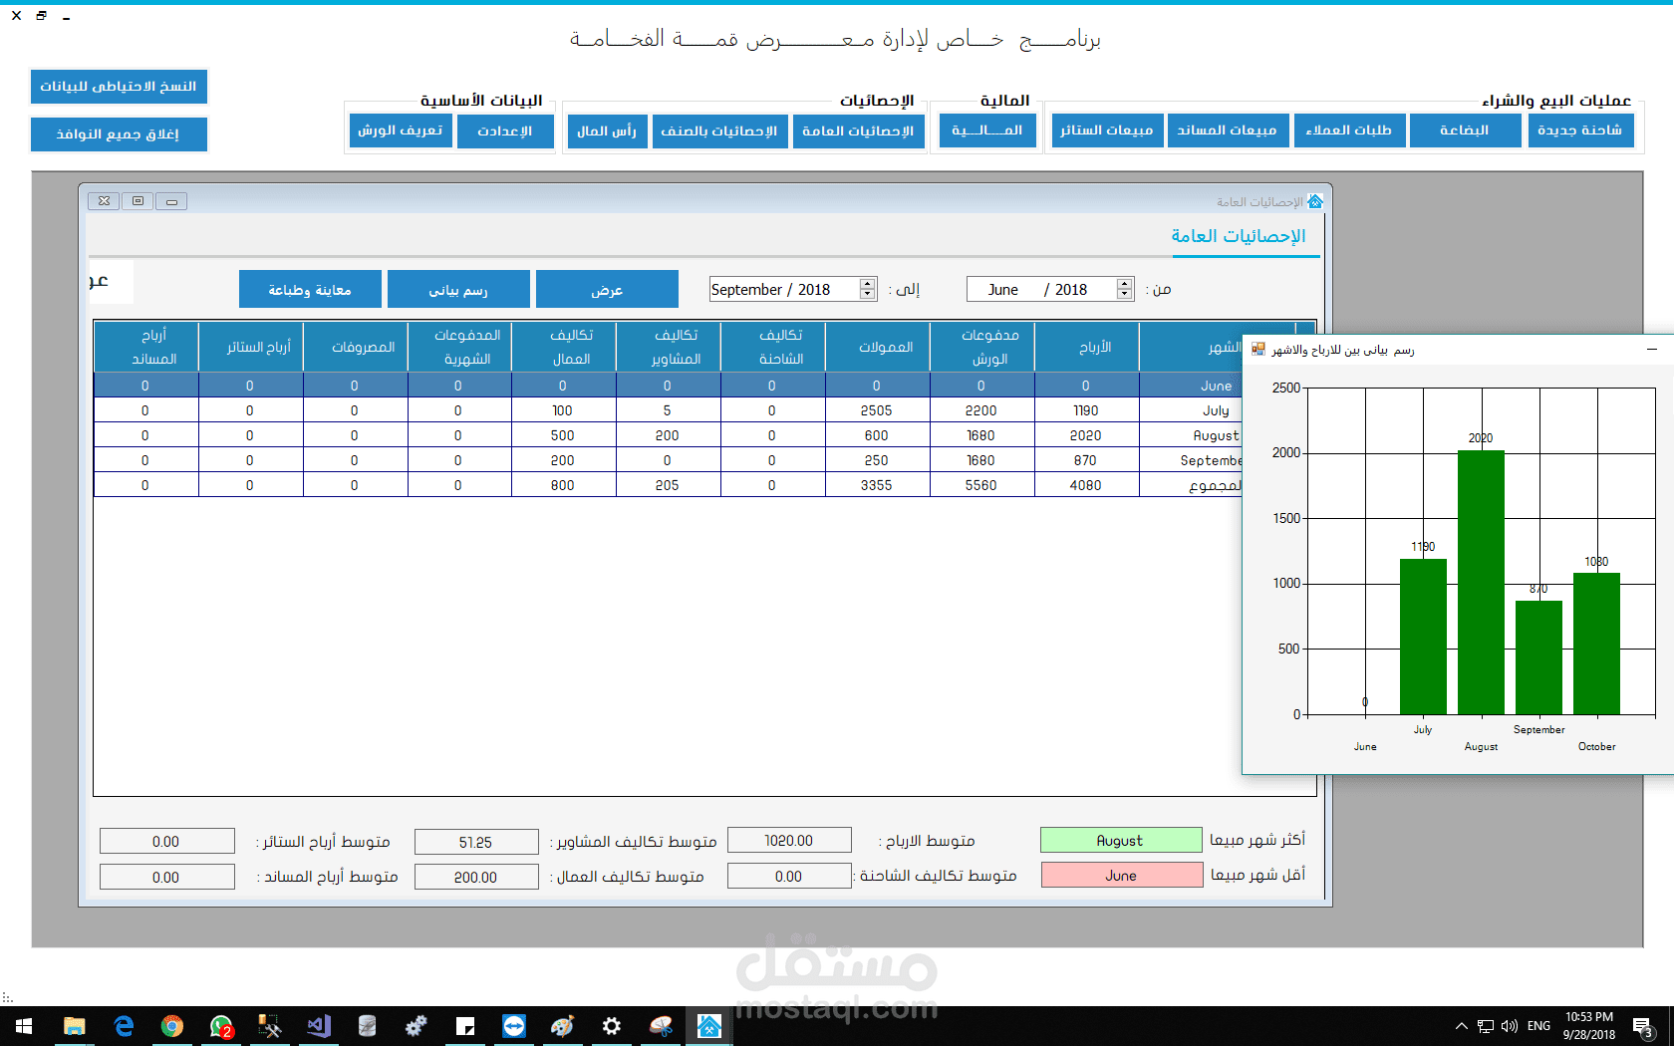Click the house icon of الإحصائيات العامة window

[1315, 201]
